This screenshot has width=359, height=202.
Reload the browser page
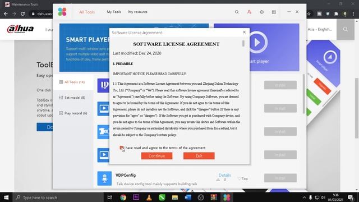pos(22,13)
